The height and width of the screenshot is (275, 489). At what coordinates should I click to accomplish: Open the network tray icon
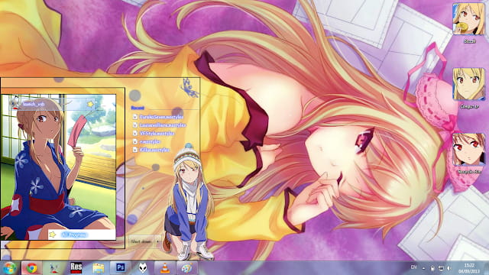[x=441, y=268]
